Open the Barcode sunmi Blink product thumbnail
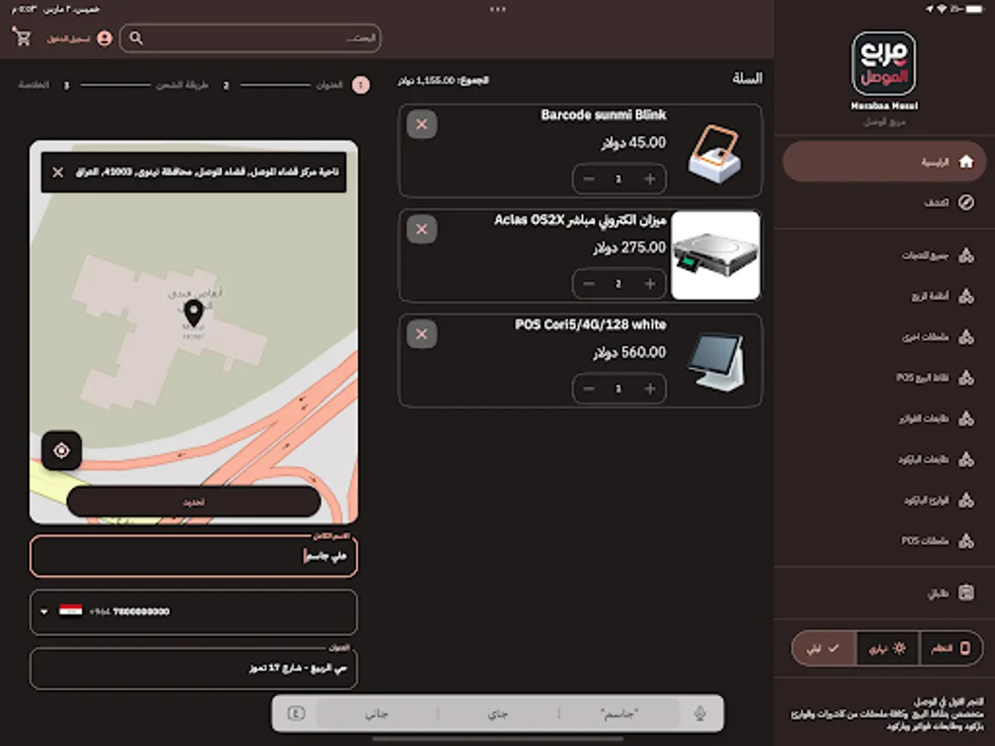The height and width of the screenshot is (746, 995). 715,153
